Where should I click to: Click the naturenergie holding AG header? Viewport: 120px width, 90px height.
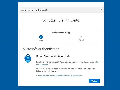(x=34, y=10)
